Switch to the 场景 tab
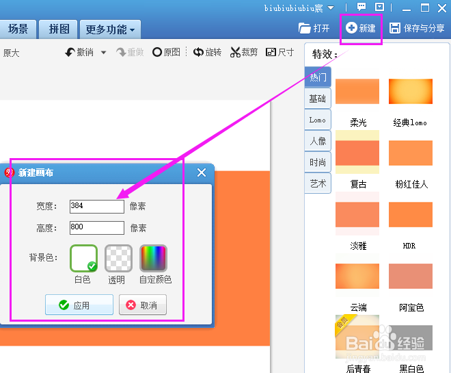 [x=18, y=29]
